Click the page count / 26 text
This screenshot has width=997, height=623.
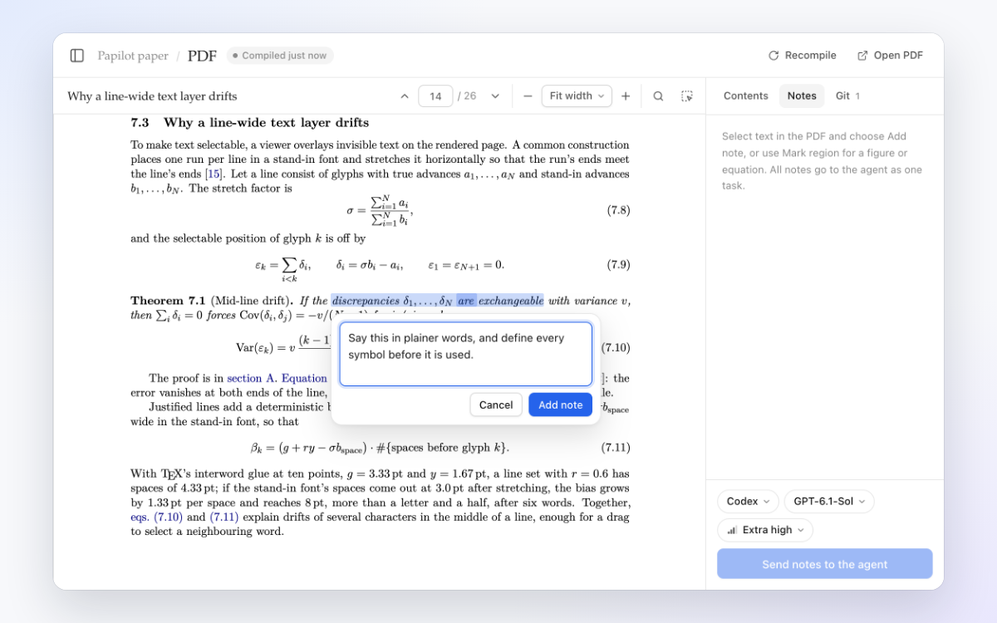tap(467, 96)
